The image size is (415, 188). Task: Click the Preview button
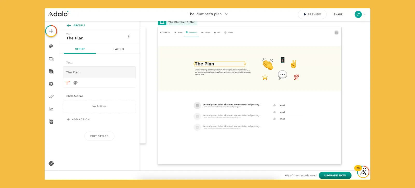[312, 14]
